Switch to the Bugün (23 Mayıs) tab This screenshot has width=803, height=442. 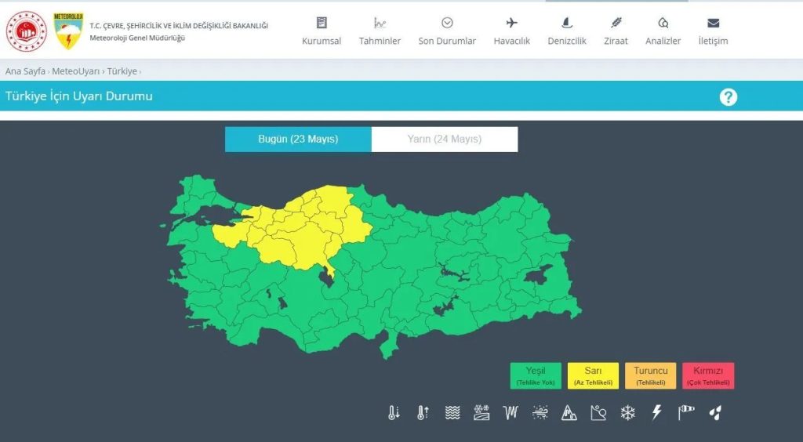point(298,139)
